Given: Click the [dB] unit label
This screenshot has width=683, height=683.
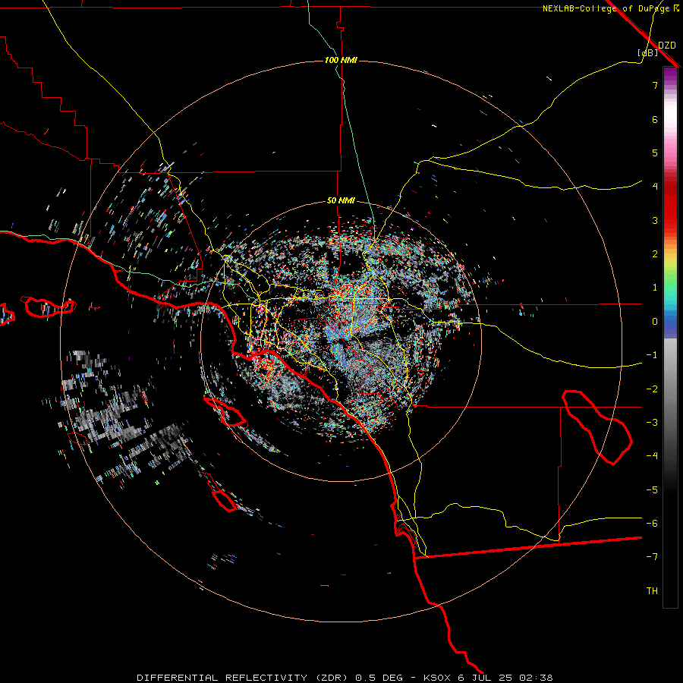Looking at the screenshot, I should [x=647, y=52].
